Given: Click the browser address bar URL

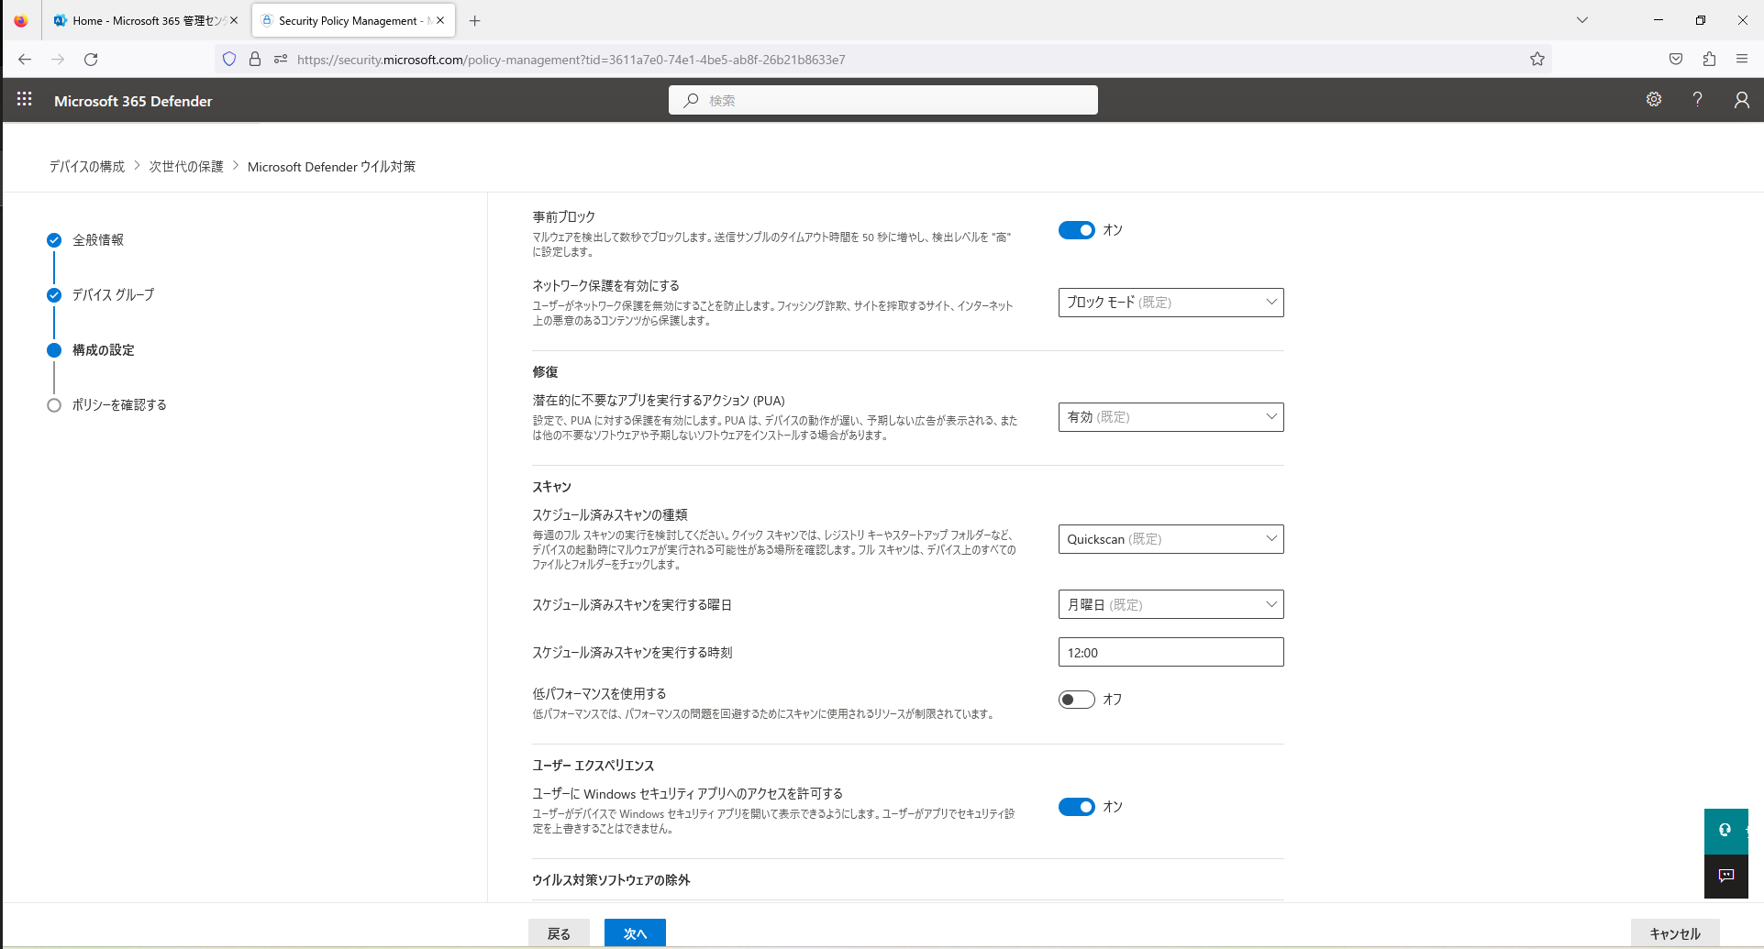Looking at the screenshot, I should pos(571,60).
